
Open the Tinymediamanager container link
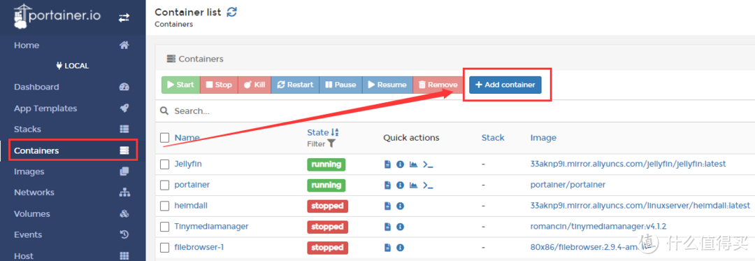point(211,227)
